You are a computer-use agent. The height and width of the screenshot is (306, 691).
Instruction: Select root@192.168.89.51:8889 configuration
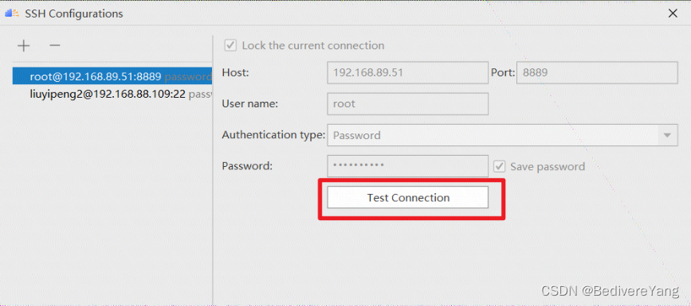click(x=112, y=76)
